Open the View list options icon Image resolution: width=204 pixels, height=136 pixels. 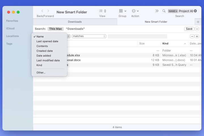tap(102, 11)
